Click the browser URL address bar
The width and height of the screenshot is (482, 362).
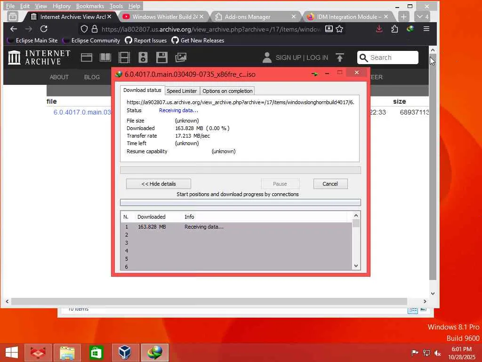210,29
